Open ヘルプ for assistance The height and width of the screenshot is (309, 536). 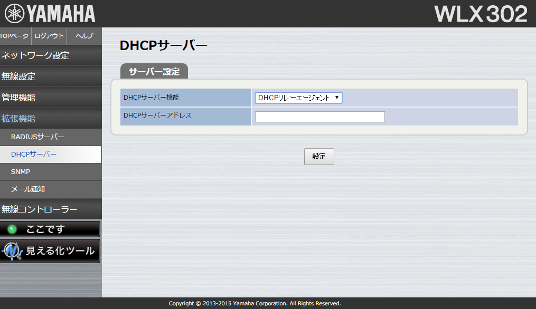pos(83,36)
